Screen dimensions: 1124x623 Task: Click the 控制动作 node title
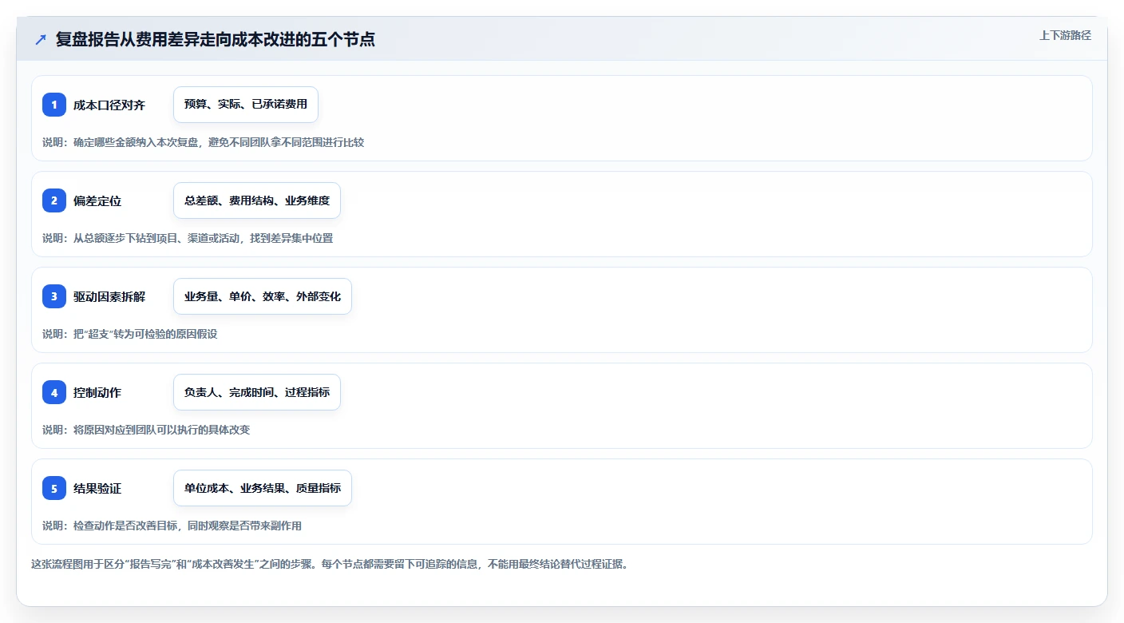pos(97,392)
